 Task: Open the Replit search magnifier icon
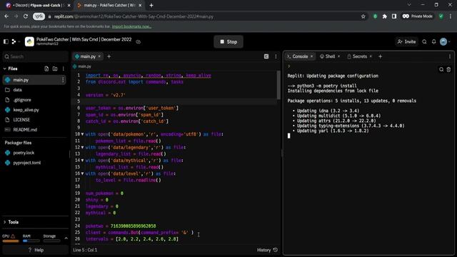tap(424, 41)
